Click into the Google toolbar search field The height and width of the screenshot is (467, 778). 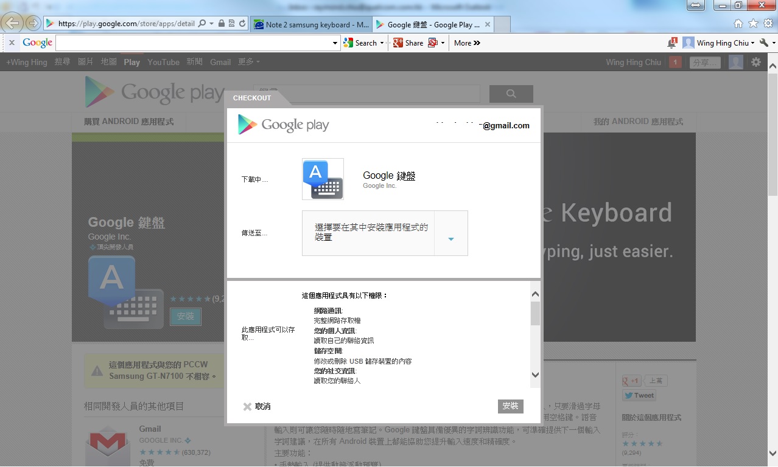tap(193, 43)
